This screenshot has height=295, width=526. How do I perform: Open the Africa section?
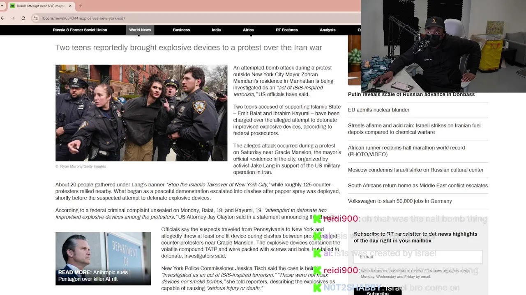point(248,30)
